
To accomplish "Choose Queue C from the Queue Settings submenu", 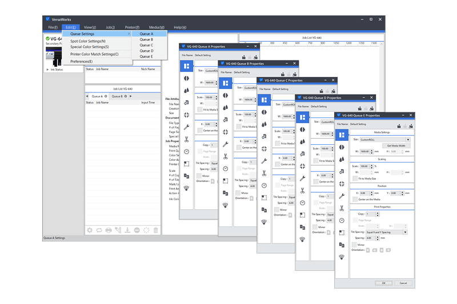I will pyautogui.click(x=146, y=45).
